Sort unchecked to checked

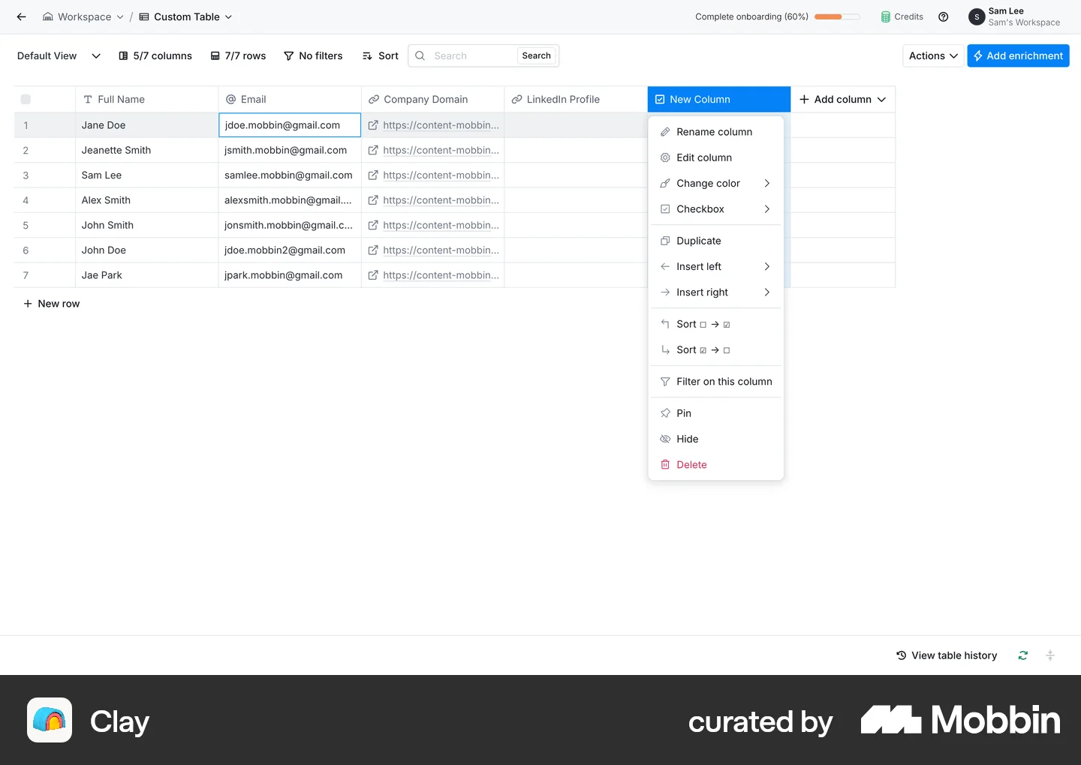coord(715,324)
